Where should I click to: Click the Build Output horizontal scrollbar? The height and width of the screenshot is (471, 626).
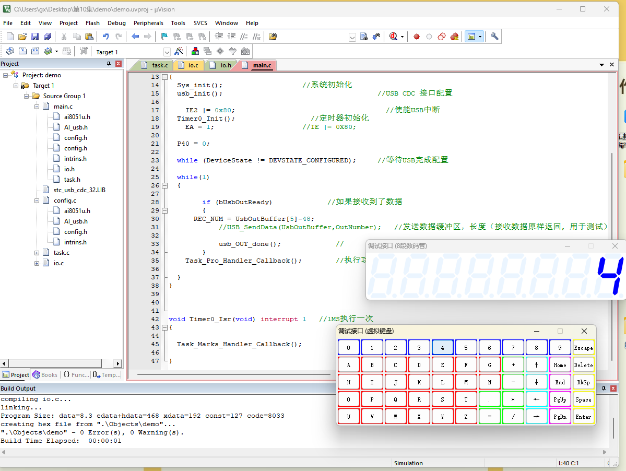point(304,452)
